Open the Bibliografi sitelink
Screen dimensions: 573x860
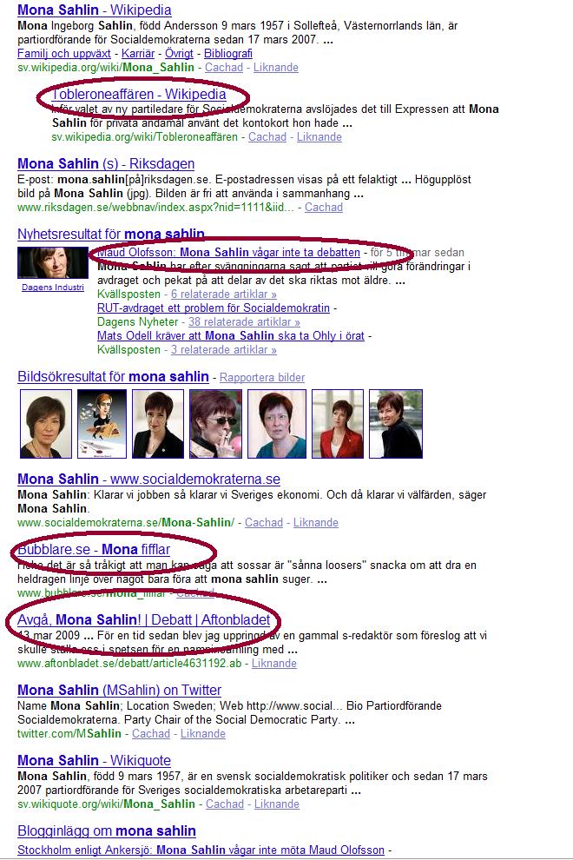228,53
